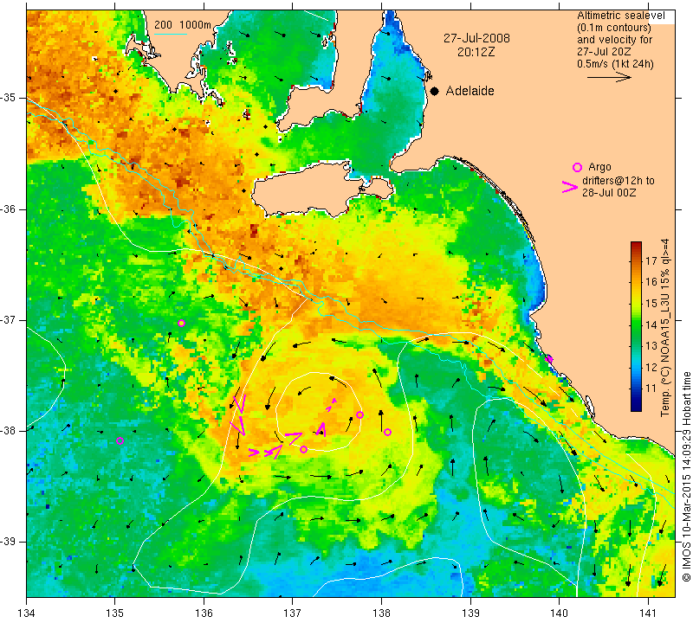The height and width of the screenshot is (623, 693).
Task: Click the Temp. NOAA15_L3U vertical axis title
Action: pyautogui.click(x=665, y=327)
